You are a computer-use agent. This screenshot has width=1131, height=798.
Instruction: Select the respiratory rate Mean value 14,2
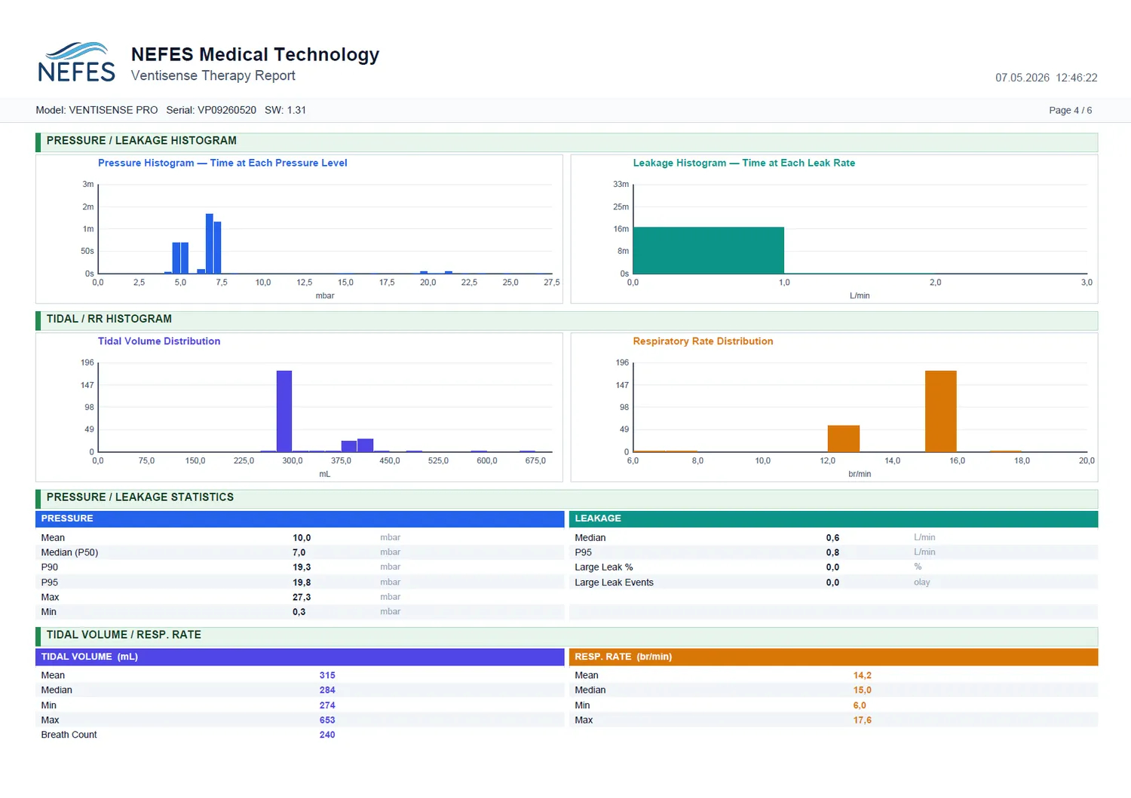point(863,675)
